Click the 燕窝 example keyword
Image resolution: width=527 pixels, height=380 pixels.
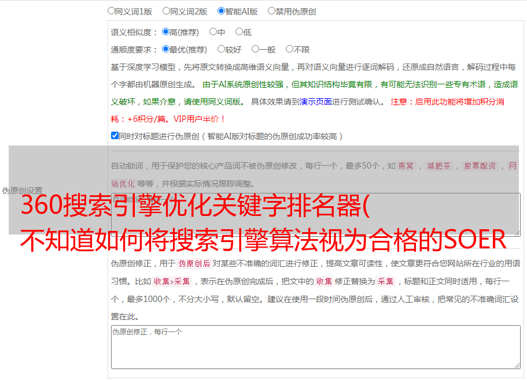(x=406, y=166)
